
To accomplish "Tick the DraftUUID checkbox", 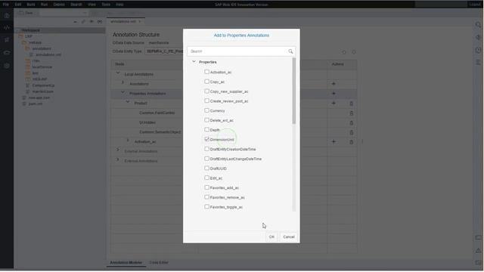I will 206,168.
